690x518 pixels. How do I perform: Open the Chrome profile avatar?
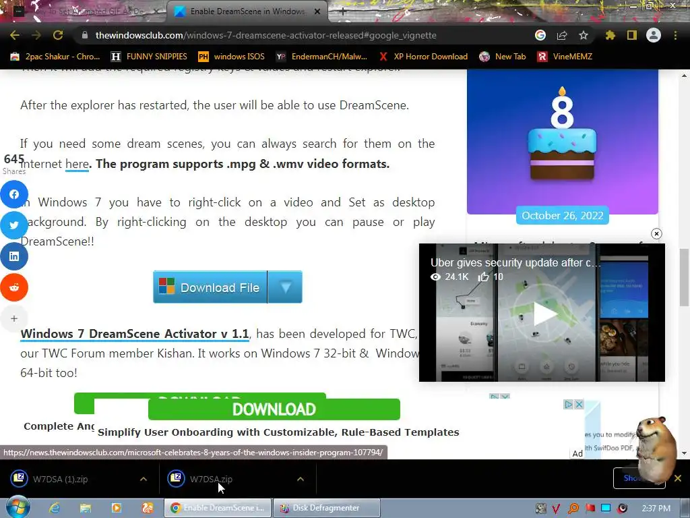(x=654, y=35)
